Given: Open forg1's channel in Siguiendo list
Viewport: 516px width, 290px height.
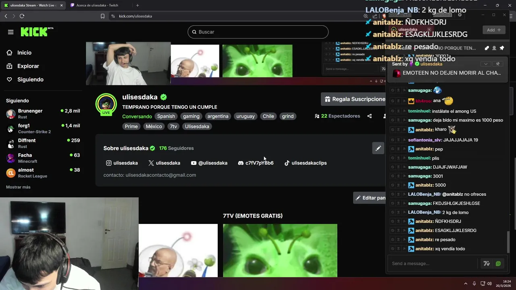Looking at the screenshot, I should click(x=43, y=128).
